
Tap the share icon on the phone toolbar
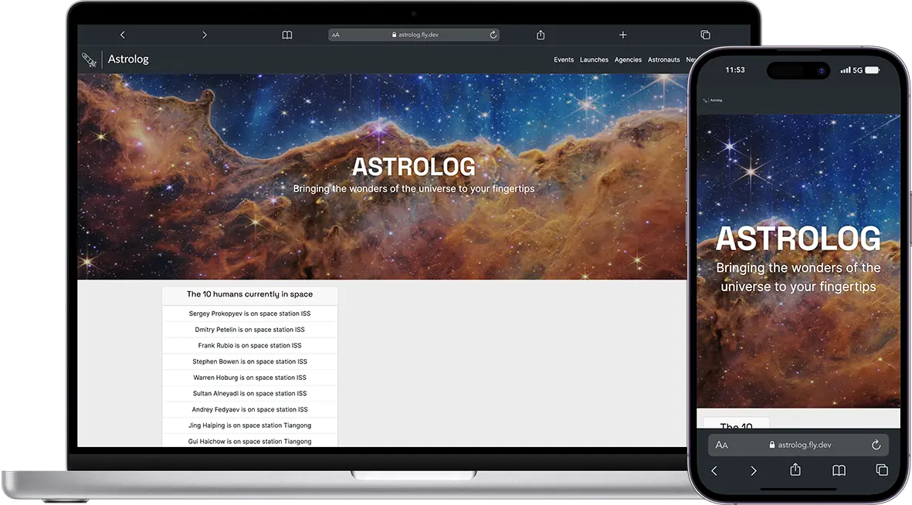pyautogui.click(x=795, y=470)
